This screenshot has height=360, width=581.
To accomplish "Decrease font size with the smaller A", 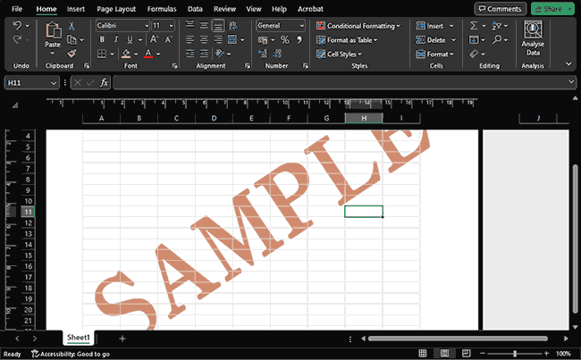I will point(169,39).
